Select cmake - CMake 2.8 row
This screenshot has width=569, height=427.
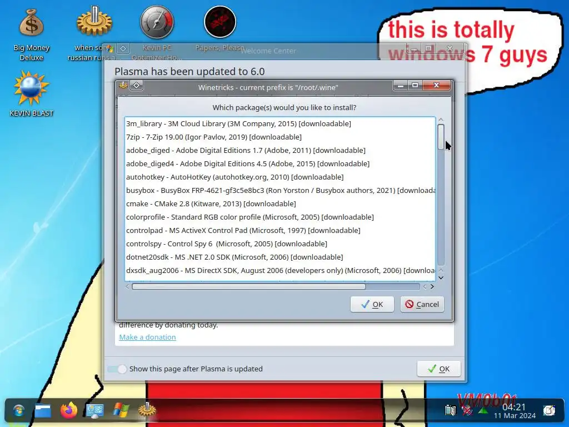280,203
